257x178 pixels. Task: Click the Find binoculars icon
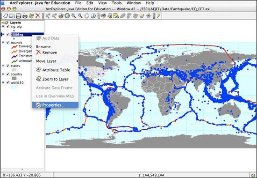coord(103,16)
